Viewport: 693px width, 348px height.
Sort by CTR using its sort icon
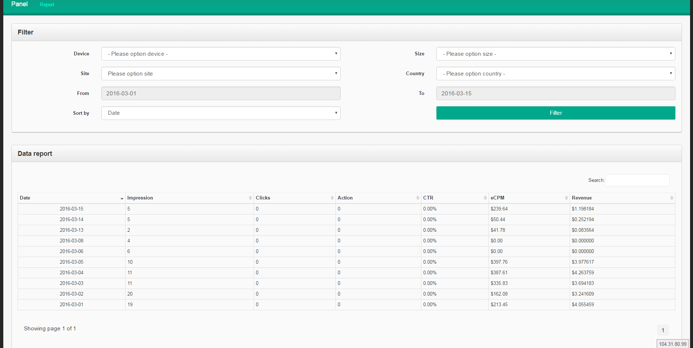pyautogui.click(x=485, y=198)
